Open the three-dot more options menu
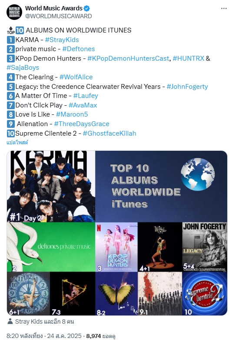The height and width of the screenshot is (341, 232). coord(224,8)
